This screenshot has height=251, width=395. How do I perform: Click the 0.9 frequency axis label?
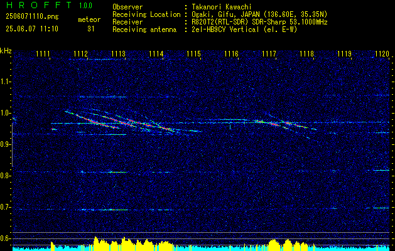(5, 144)
